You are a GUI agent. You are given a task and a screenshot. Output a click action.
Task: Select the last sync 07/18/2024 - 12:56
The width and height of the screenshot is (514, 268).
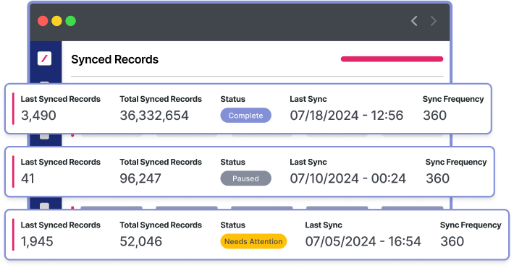click(347, 116)
